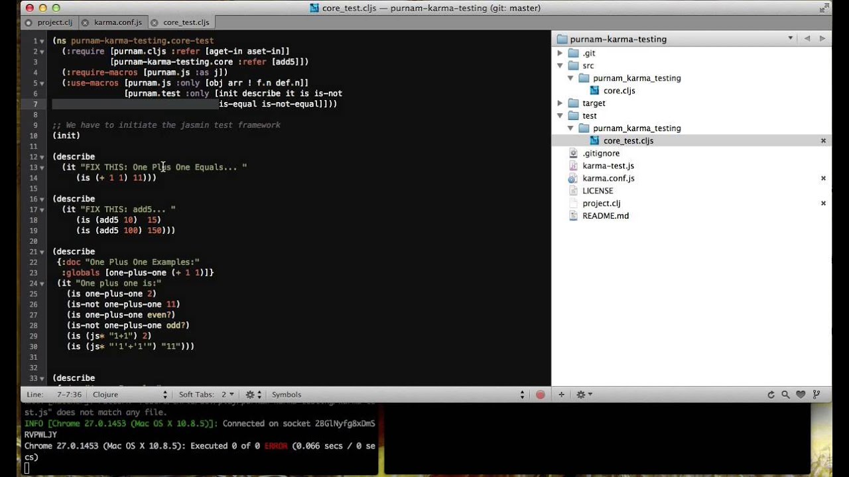This screenshot has width=849, height=477.
Task: Toggle fold marker on line 13
Action: (42, 168)
